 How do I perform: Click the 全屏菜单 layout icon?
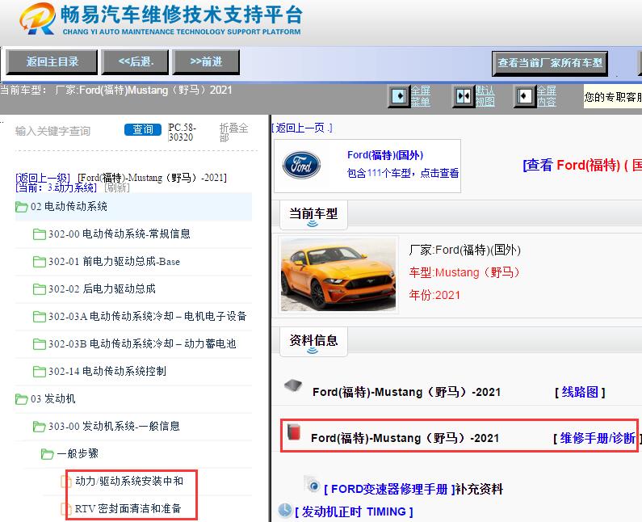(x=399, y=97)
